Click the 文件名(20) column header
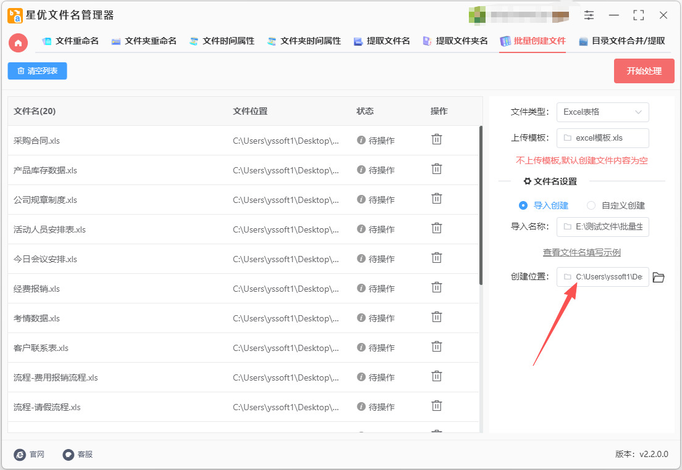Screen dimensions: 682x470 click(x=35, y=111)
